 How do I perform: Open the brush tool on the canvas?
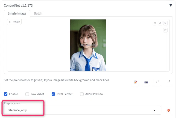(165, 30)
